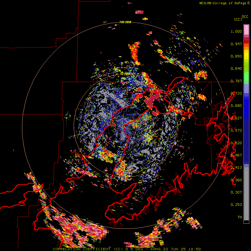Viewport: 251px width, 251px height.
Task: Select the 0.520 scale value
Action: tap(236, 143)
